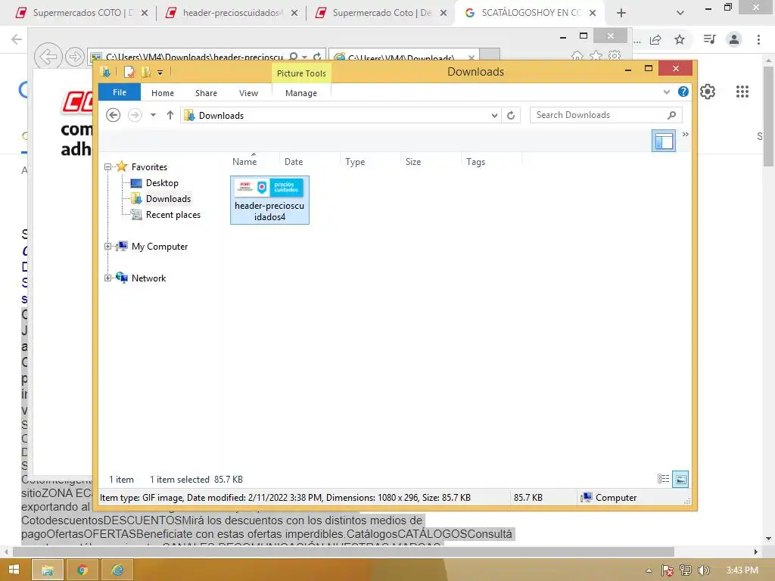The height and width of the screenshot is (581, 775).
Task: Expand My Computer tree node
Action: 107,246
